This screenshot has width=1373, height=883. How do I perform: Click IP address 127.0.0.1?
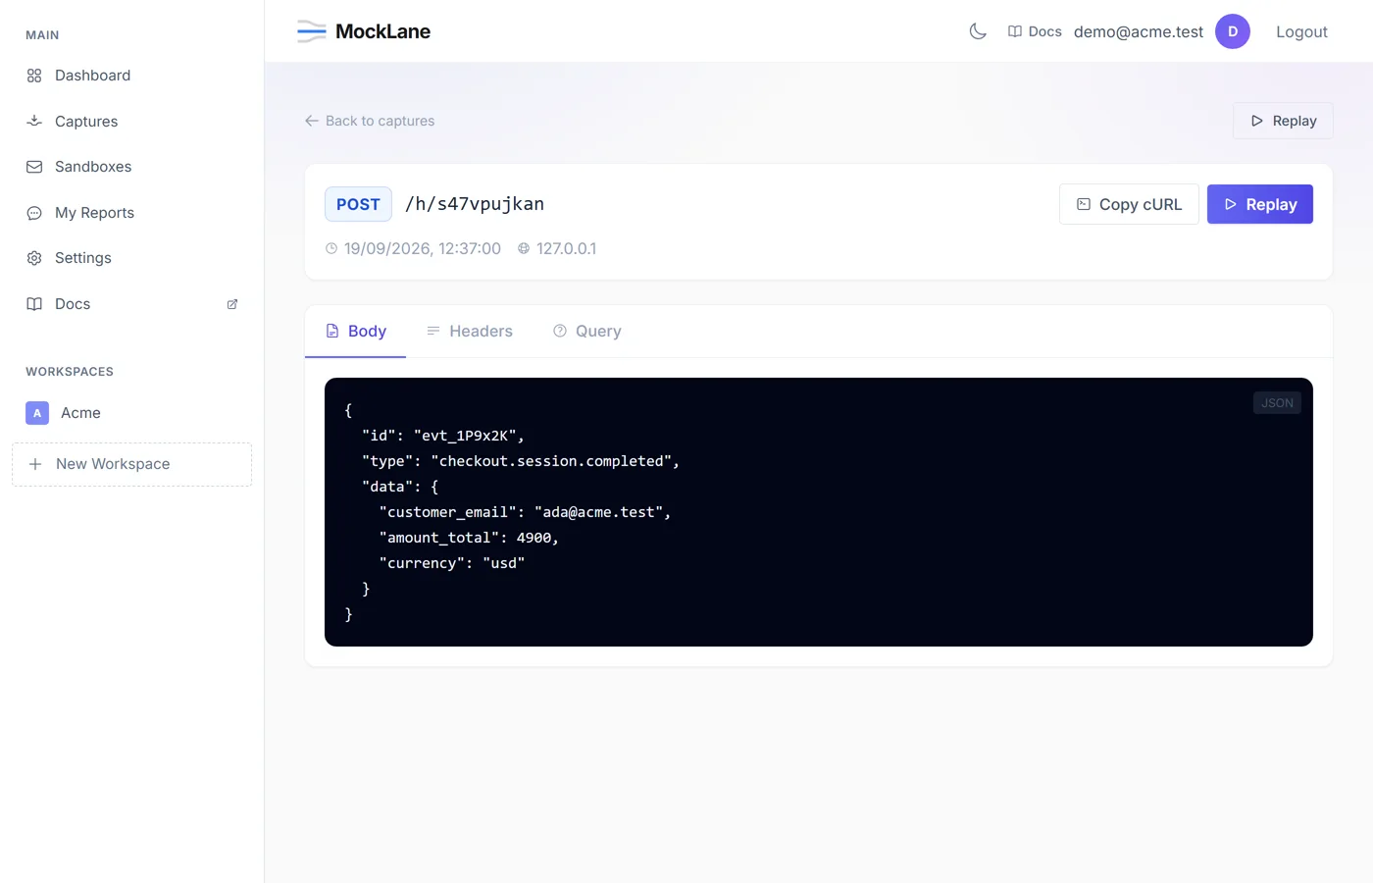566,248
